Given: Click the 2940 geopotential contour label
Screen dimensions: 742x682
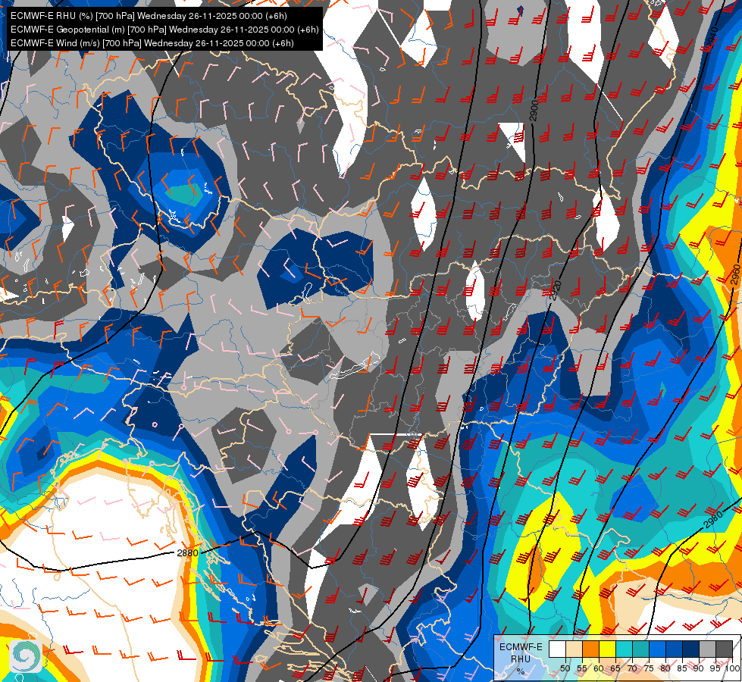Looking at the screenshot, I should point(712,38).
